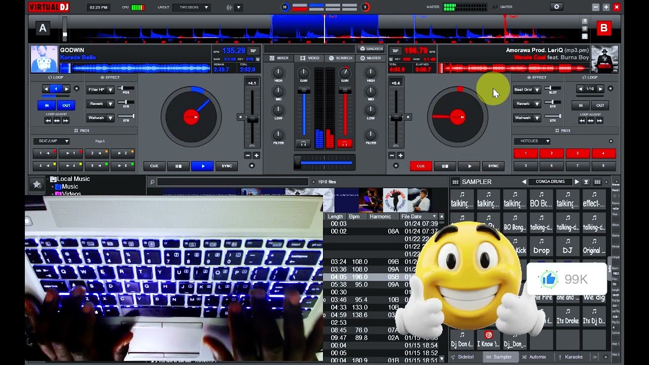Open the SANDBOX mode

pyautogui.click(x=371, y=49)
